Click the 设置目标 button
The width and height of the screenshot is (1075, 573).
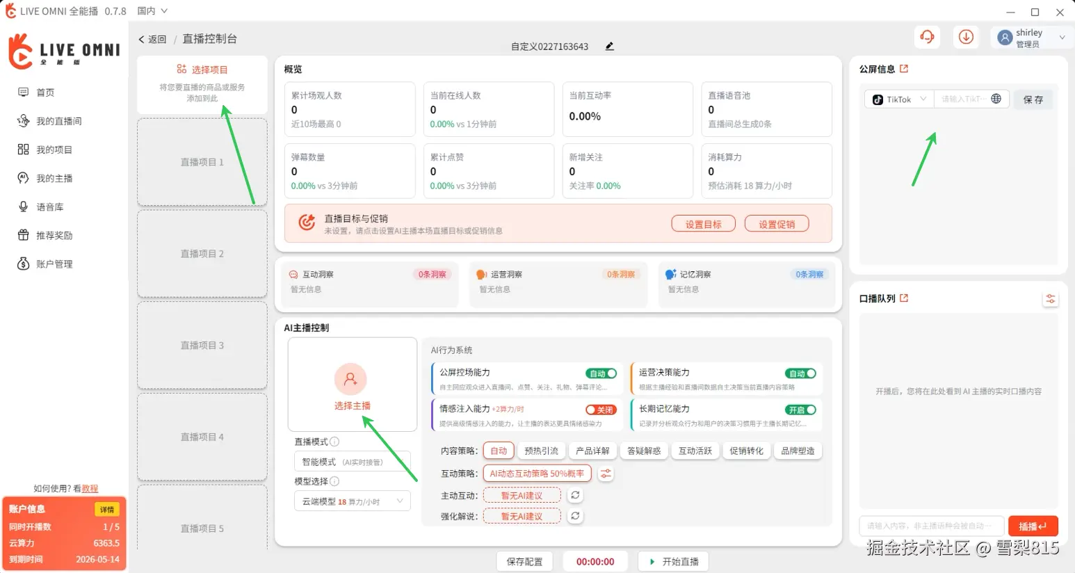(703, 224)
